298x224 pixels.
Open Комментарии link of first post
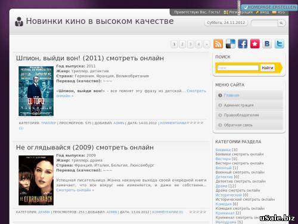click(173, 123)
